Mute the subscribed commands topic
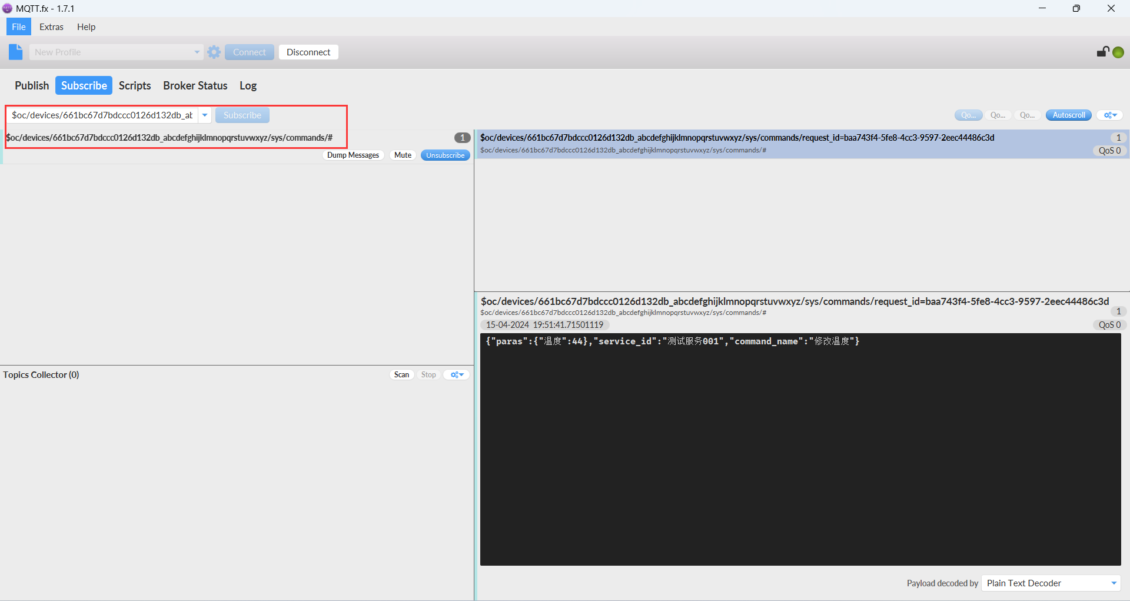The image size is (1130, 601). point(403,155)
